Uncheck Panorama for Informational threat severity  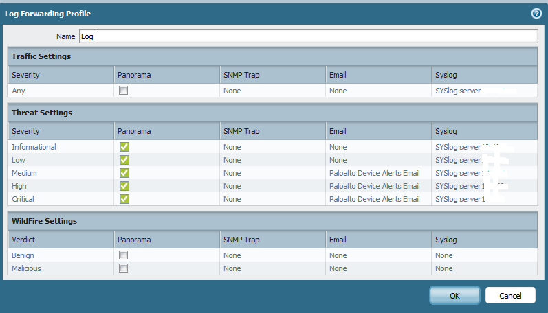124,147
